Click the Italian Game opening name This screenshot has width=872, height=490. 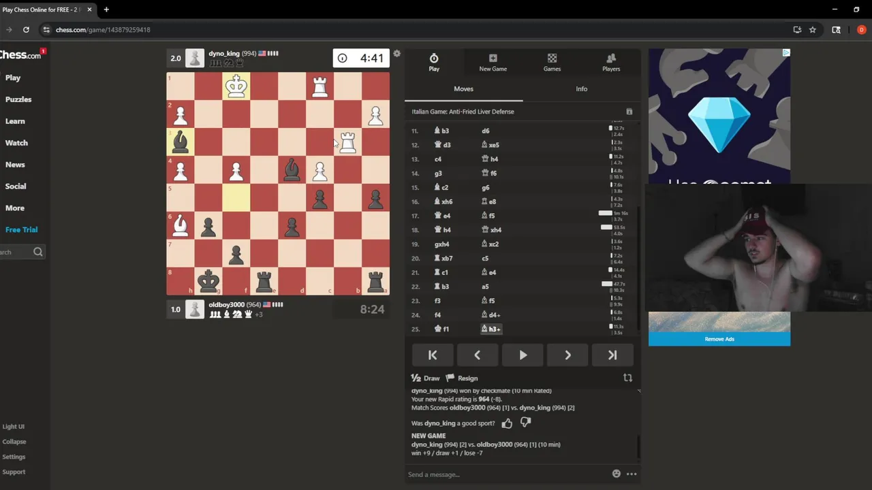(463, 112)
